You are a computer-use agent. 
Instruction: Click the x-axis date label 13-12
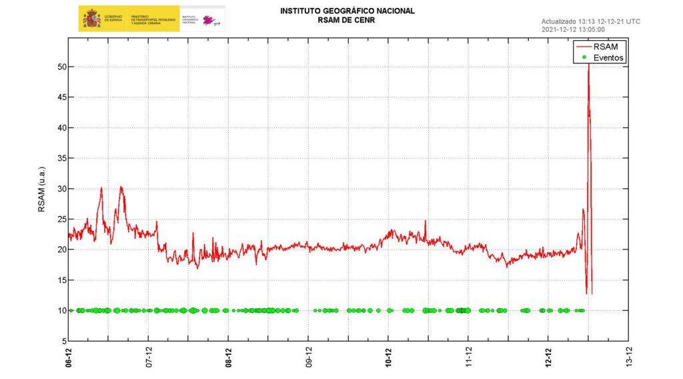(628, 357)
